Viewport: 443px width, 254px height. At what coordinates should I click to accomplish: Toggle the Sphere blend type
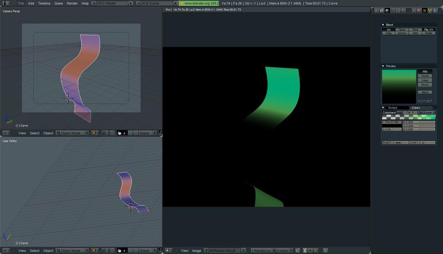coord(402,33)
